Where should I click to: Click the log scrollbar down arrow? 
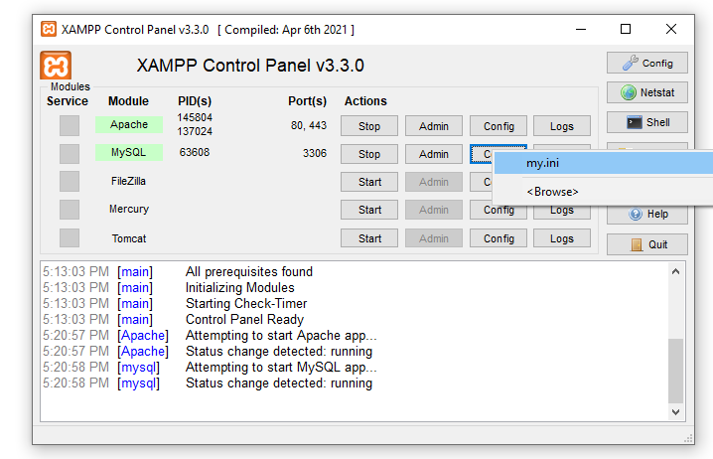coord(675,411)
